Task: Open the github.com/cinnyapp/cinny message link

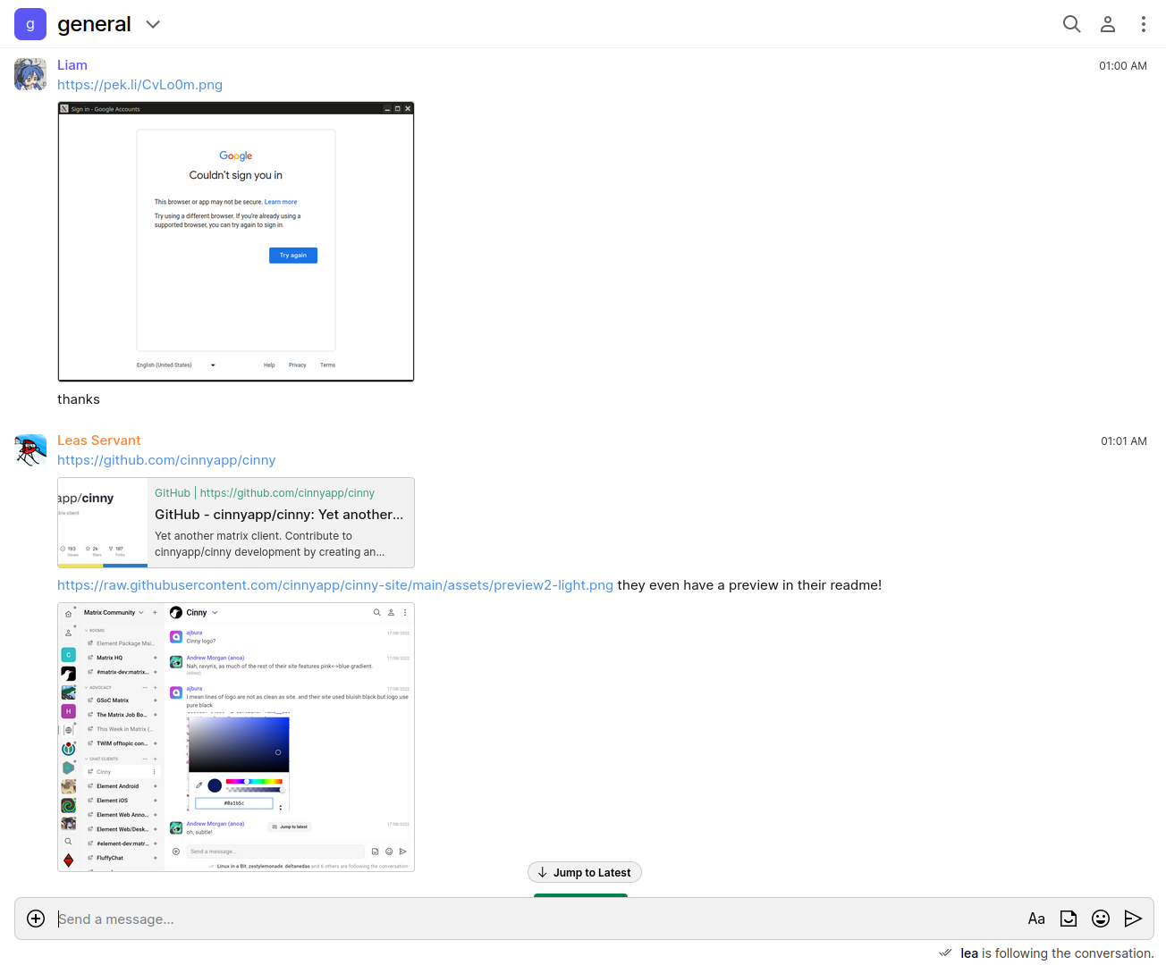Action: [x=166, y=460]
